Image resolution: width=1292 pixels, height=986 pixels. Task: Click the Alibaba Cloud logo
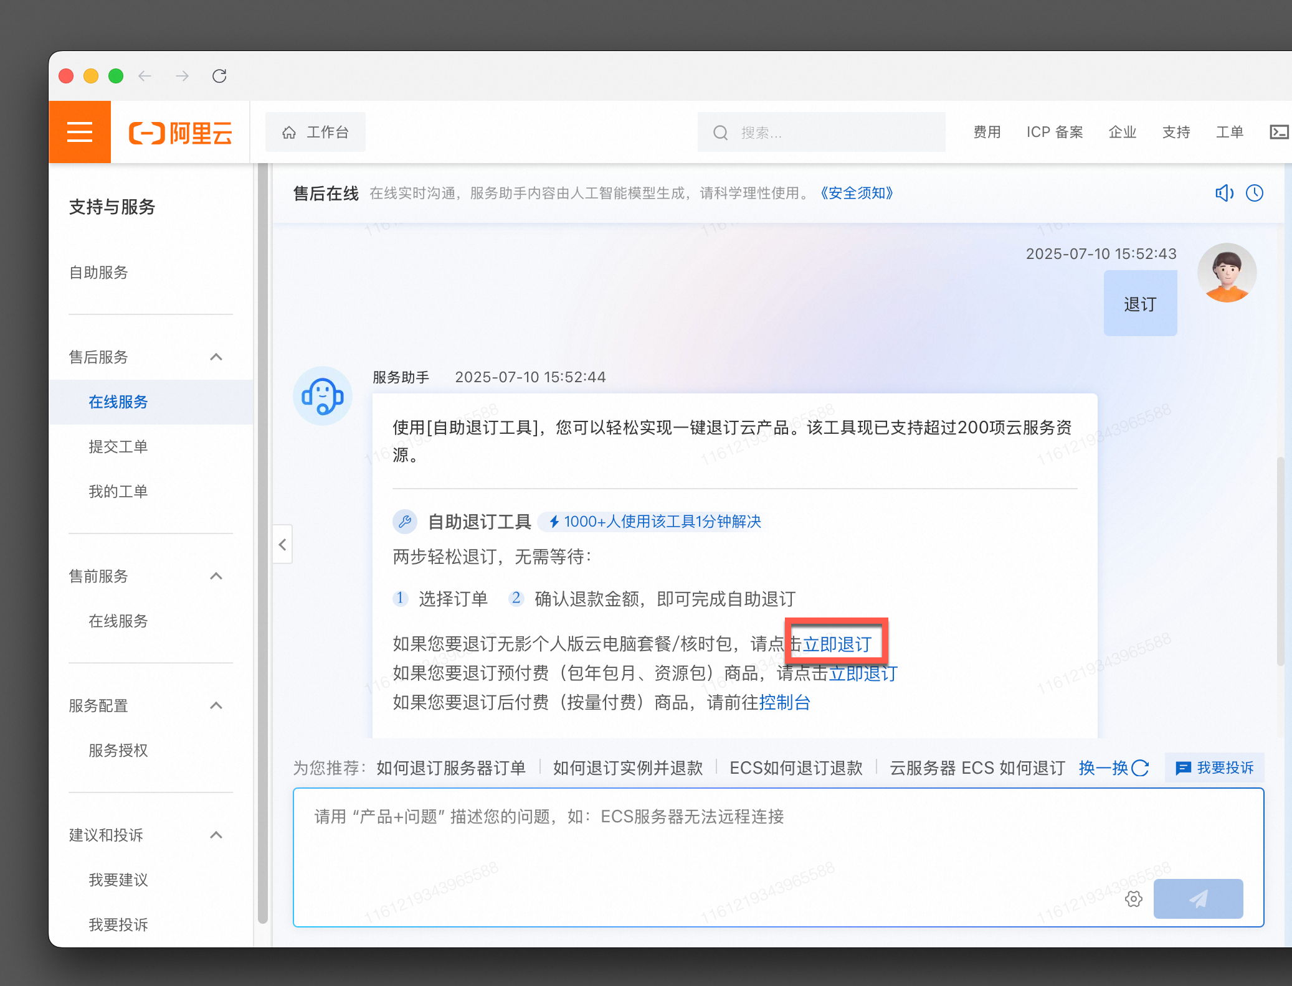(180, 133)
